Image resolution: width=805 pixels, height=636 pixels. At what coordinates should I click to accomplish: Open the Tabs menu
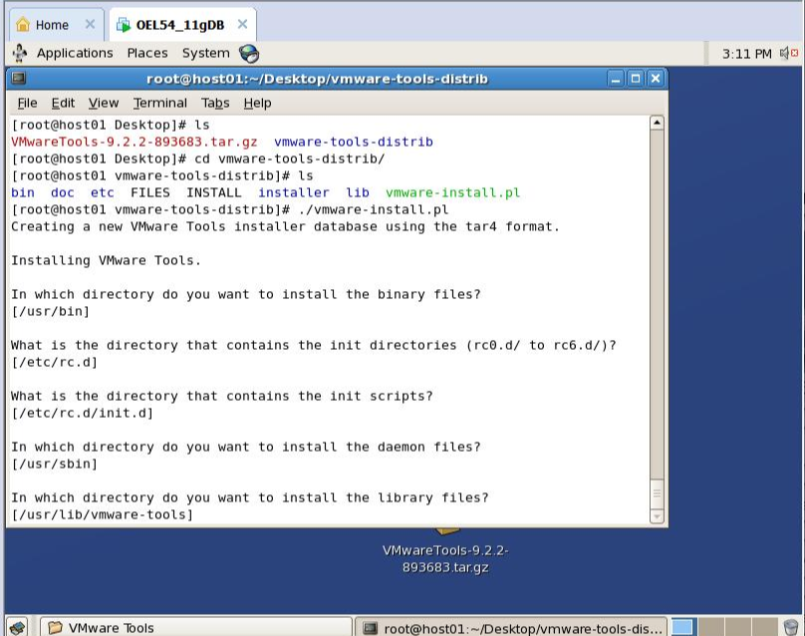coord(215,104)
